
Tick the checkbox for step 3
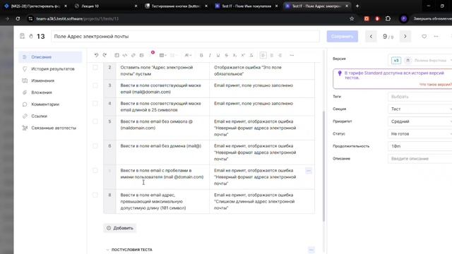coord(95,85)
